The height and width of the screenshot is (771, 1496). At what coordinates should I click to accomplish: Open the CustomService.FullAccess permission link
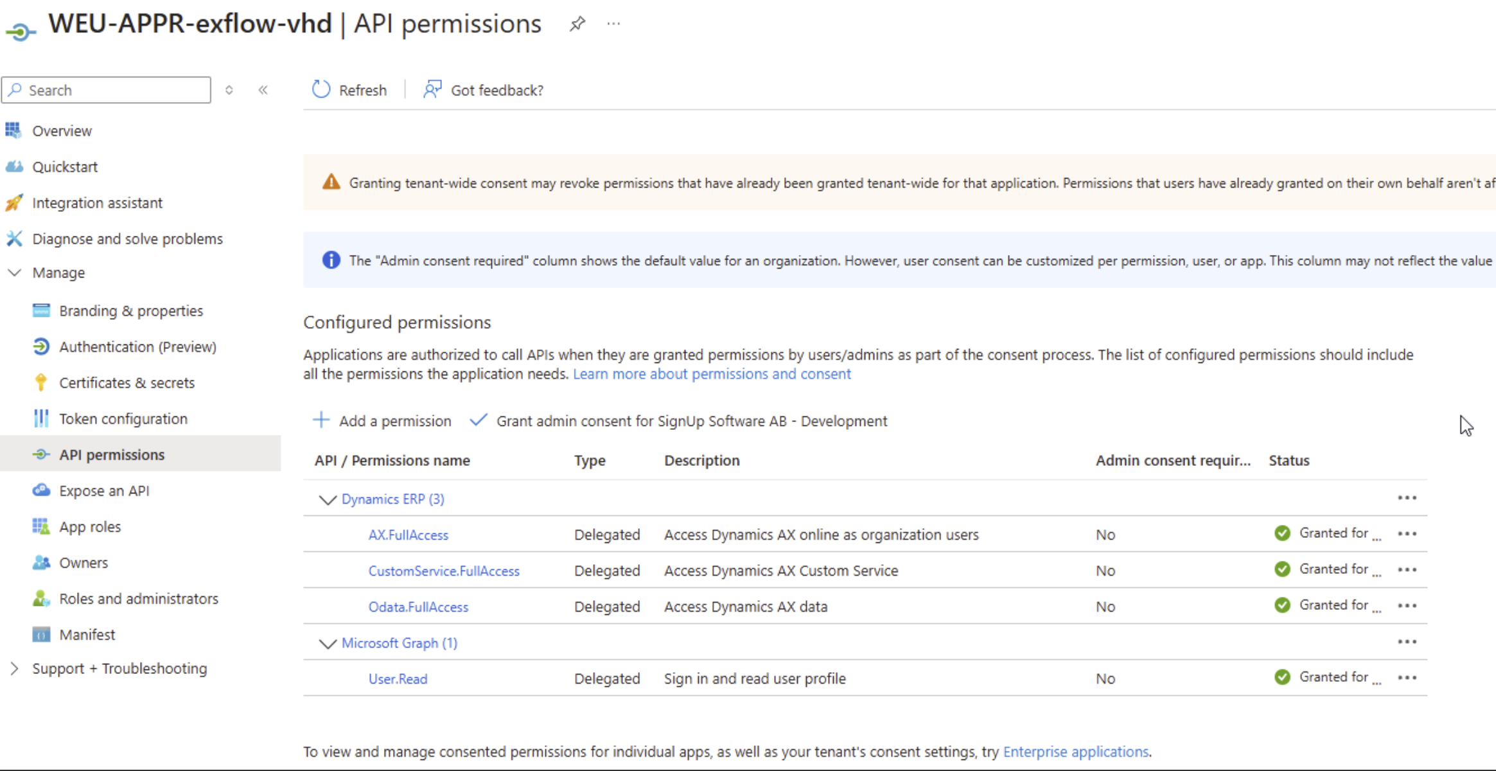click(x=444, y=571)
